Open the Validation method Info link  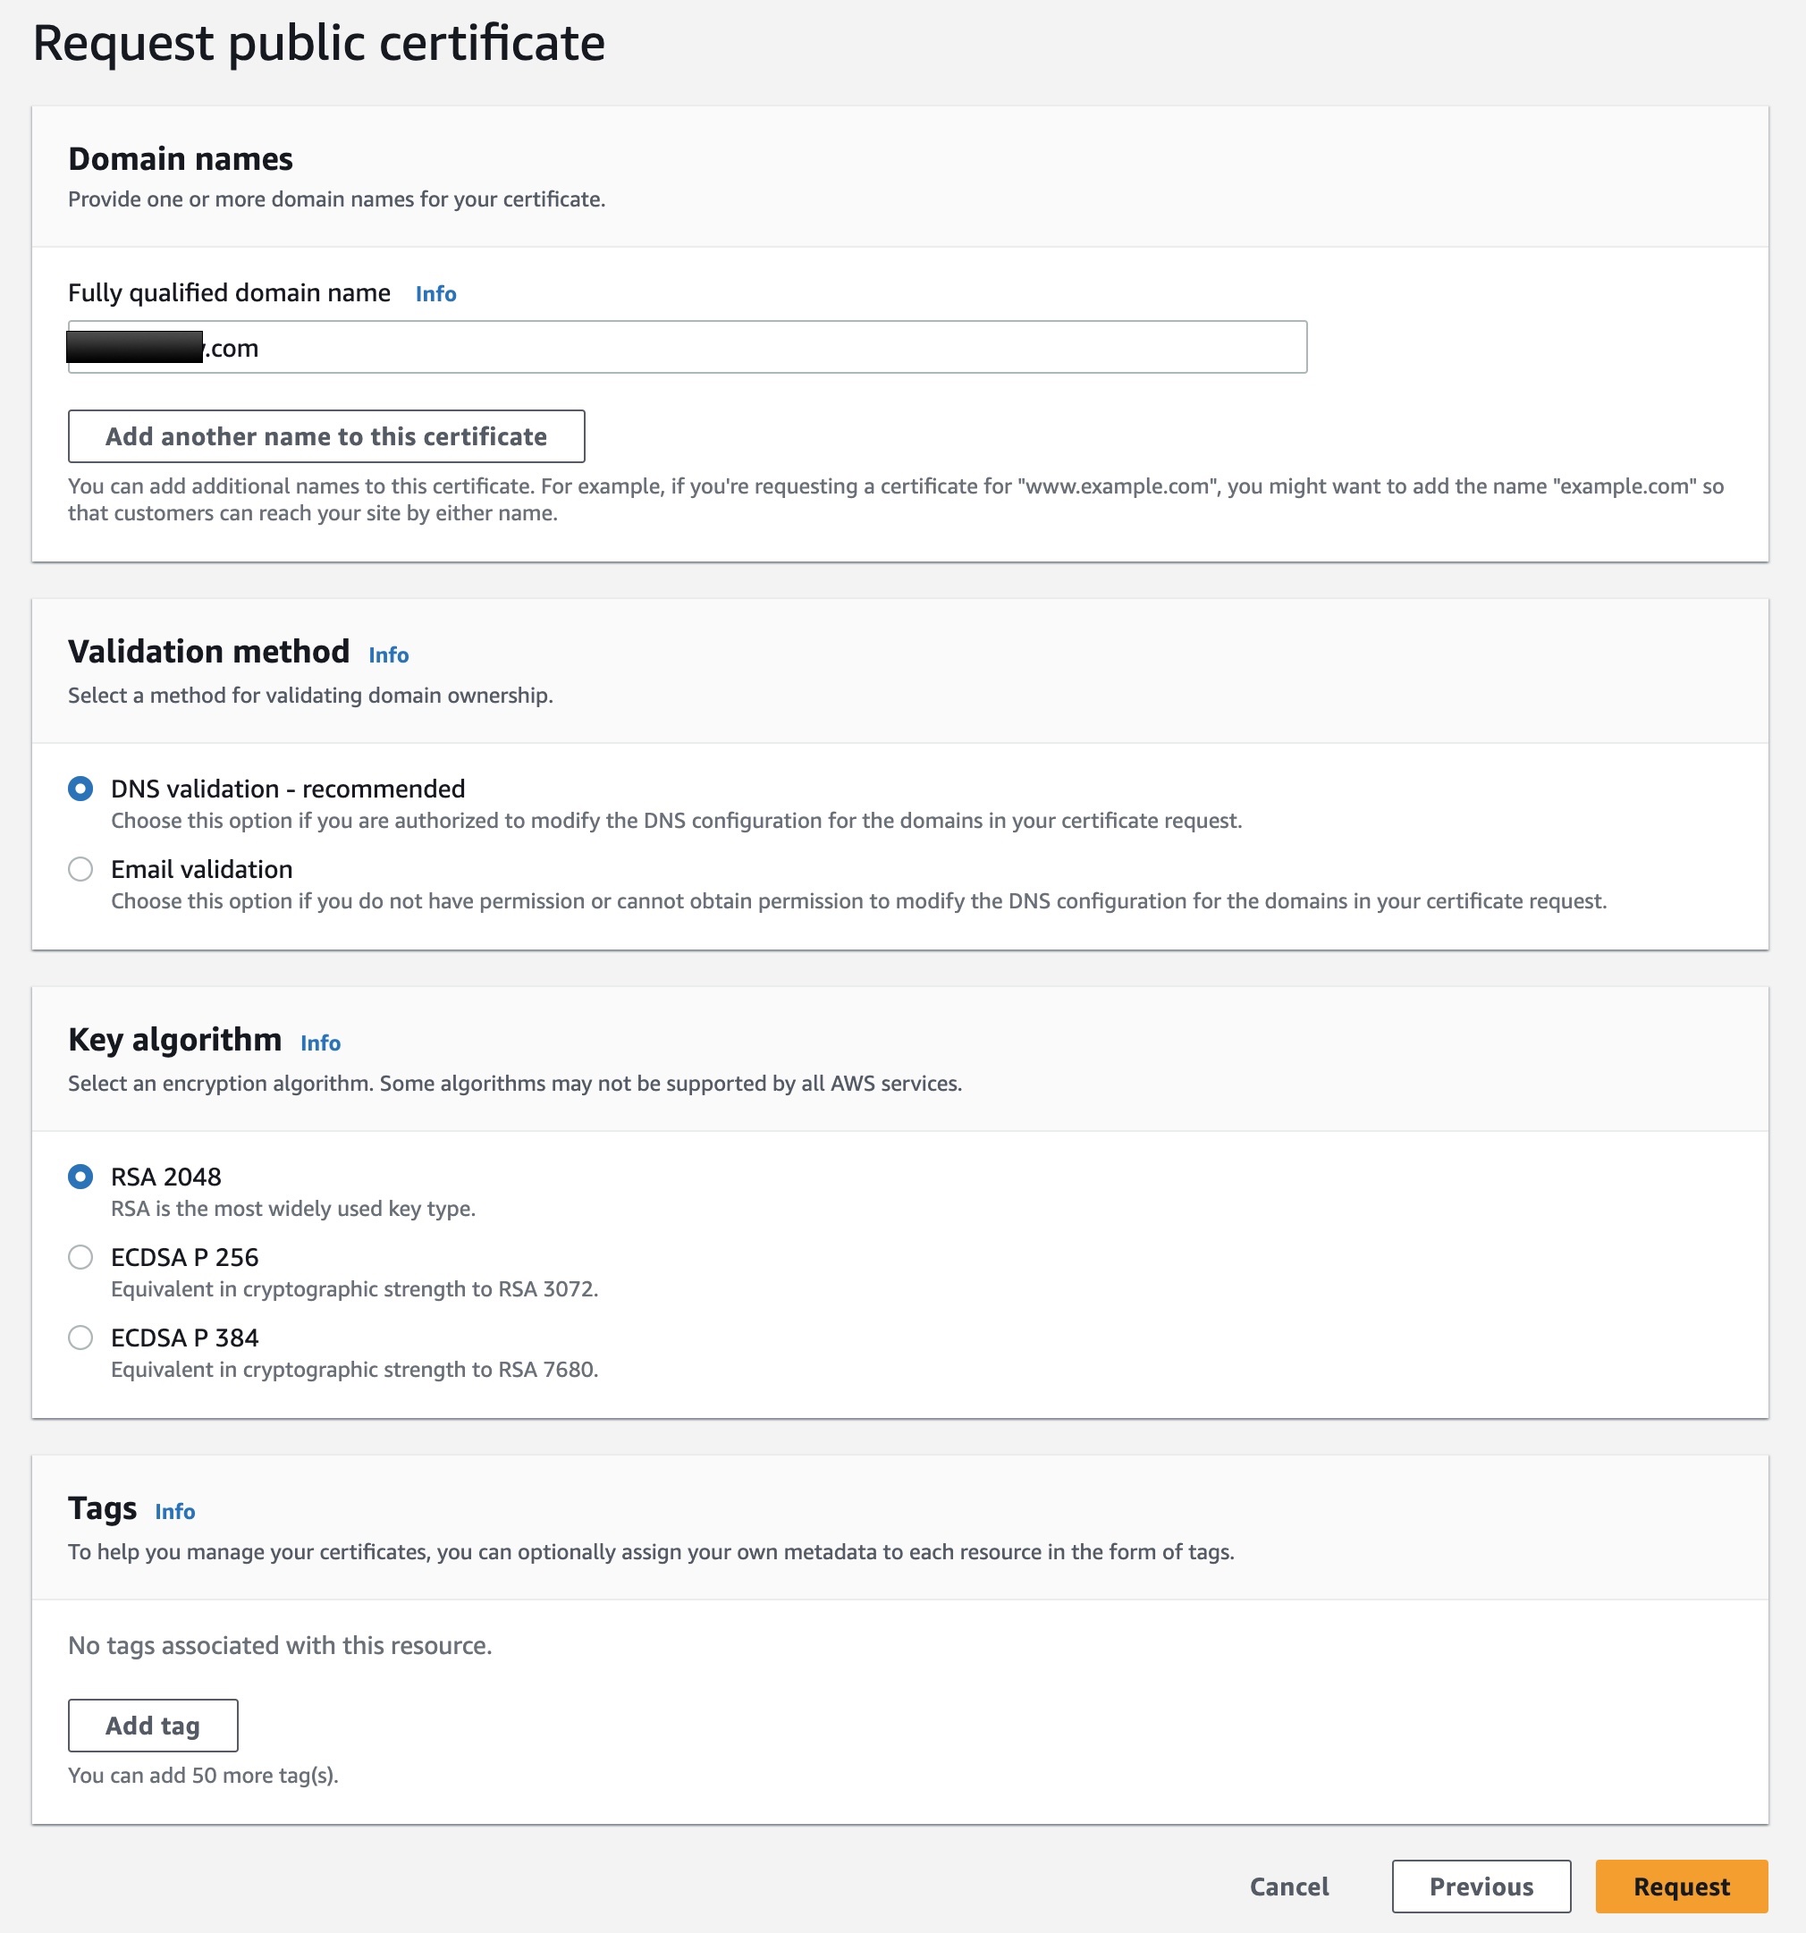[x=388, y=655]
